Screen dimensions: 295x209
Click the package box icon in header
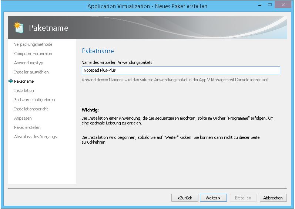(19, 27)
